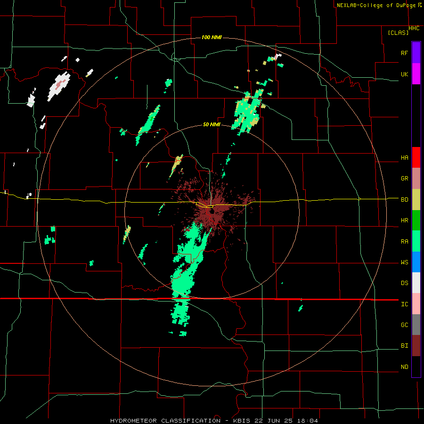
Task: Click the NEXLAB-College of DuPage text
Action: (x=377, y=5)
